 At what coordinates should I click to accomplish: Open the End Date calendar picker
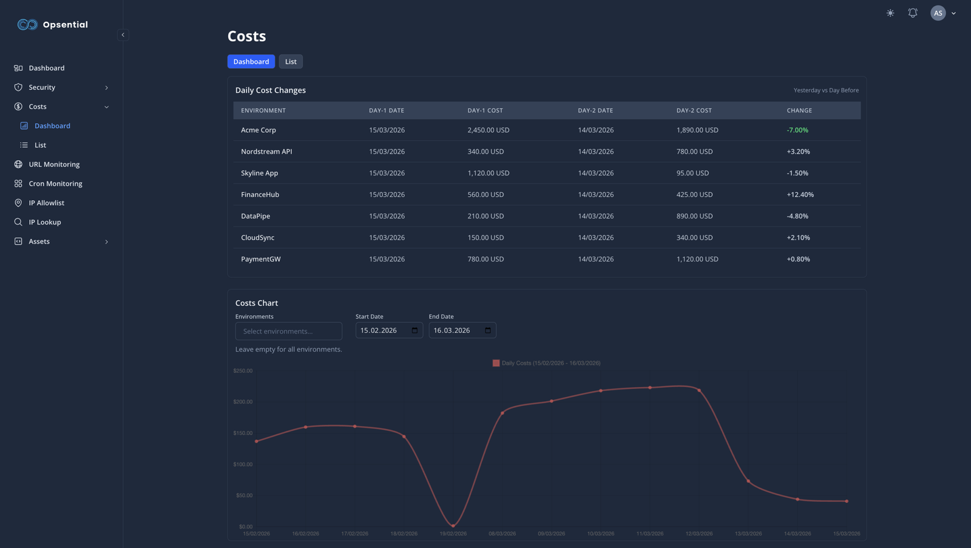487,331
